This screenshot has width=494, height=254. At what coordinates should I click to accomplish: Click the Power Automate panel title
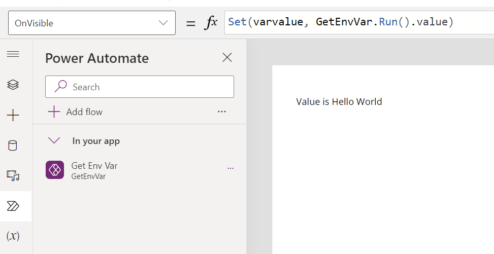(97, 58)
